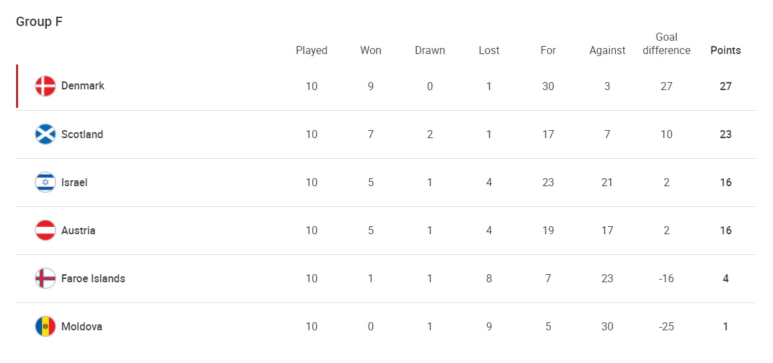Click the Won column header
Image resolution: width=773 pixels, height=363 pixels.
click(x=370, y=50)
